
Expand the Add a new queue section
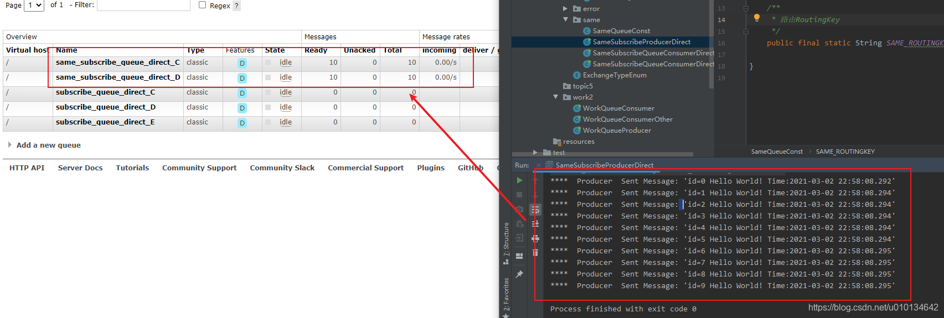point(44,145)
